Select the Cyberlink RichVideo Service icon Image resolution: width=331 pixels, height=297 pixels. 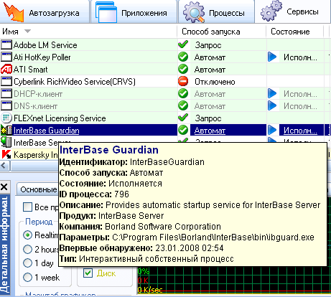pos(6,82)
